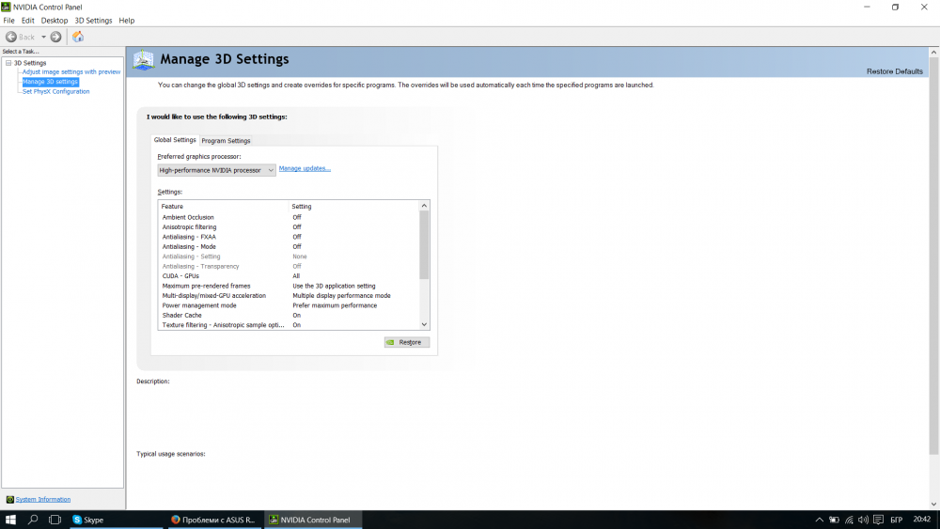Select Manage 3D settings in tree
This screenshot has width=940, height=529.
click(51, 82)
